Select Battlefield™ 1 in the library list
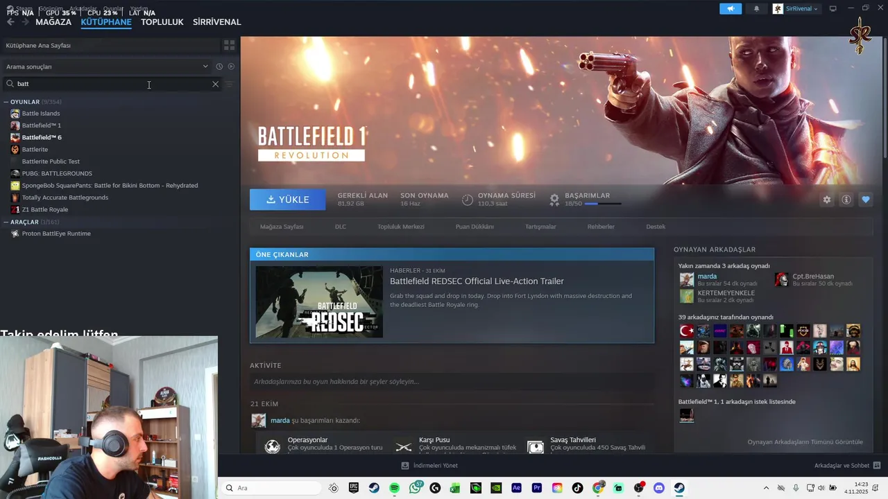Image resolution: width=888 pixels, height=499 pixels. click(42, 125)
